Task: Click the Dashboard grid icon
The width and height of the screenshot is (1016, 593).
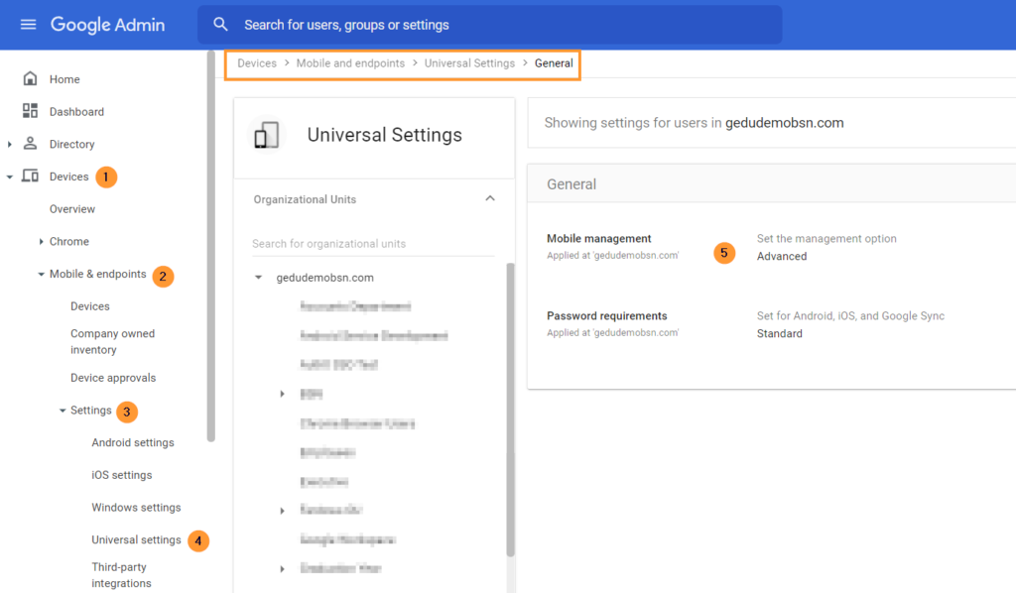Action: click(x=30, y=111)
